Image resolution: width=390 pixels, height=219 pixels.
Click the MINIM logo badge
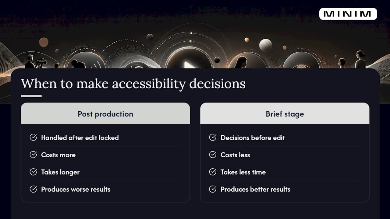(x=348, y=14)
